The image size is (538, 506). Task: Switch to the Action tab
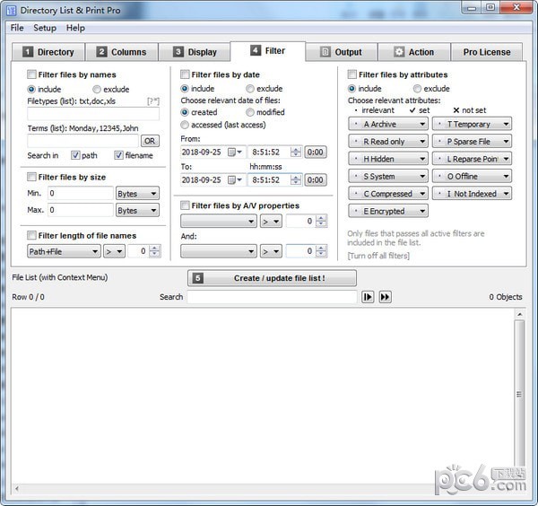[414, 52]
